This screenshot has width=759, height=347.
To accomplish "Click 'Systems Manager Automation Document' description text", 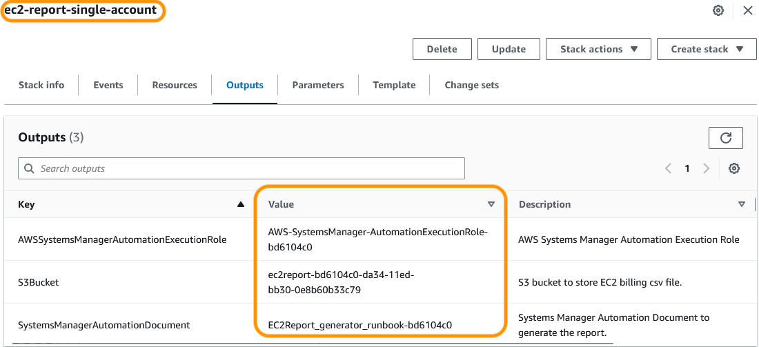I will click(614, 325).
